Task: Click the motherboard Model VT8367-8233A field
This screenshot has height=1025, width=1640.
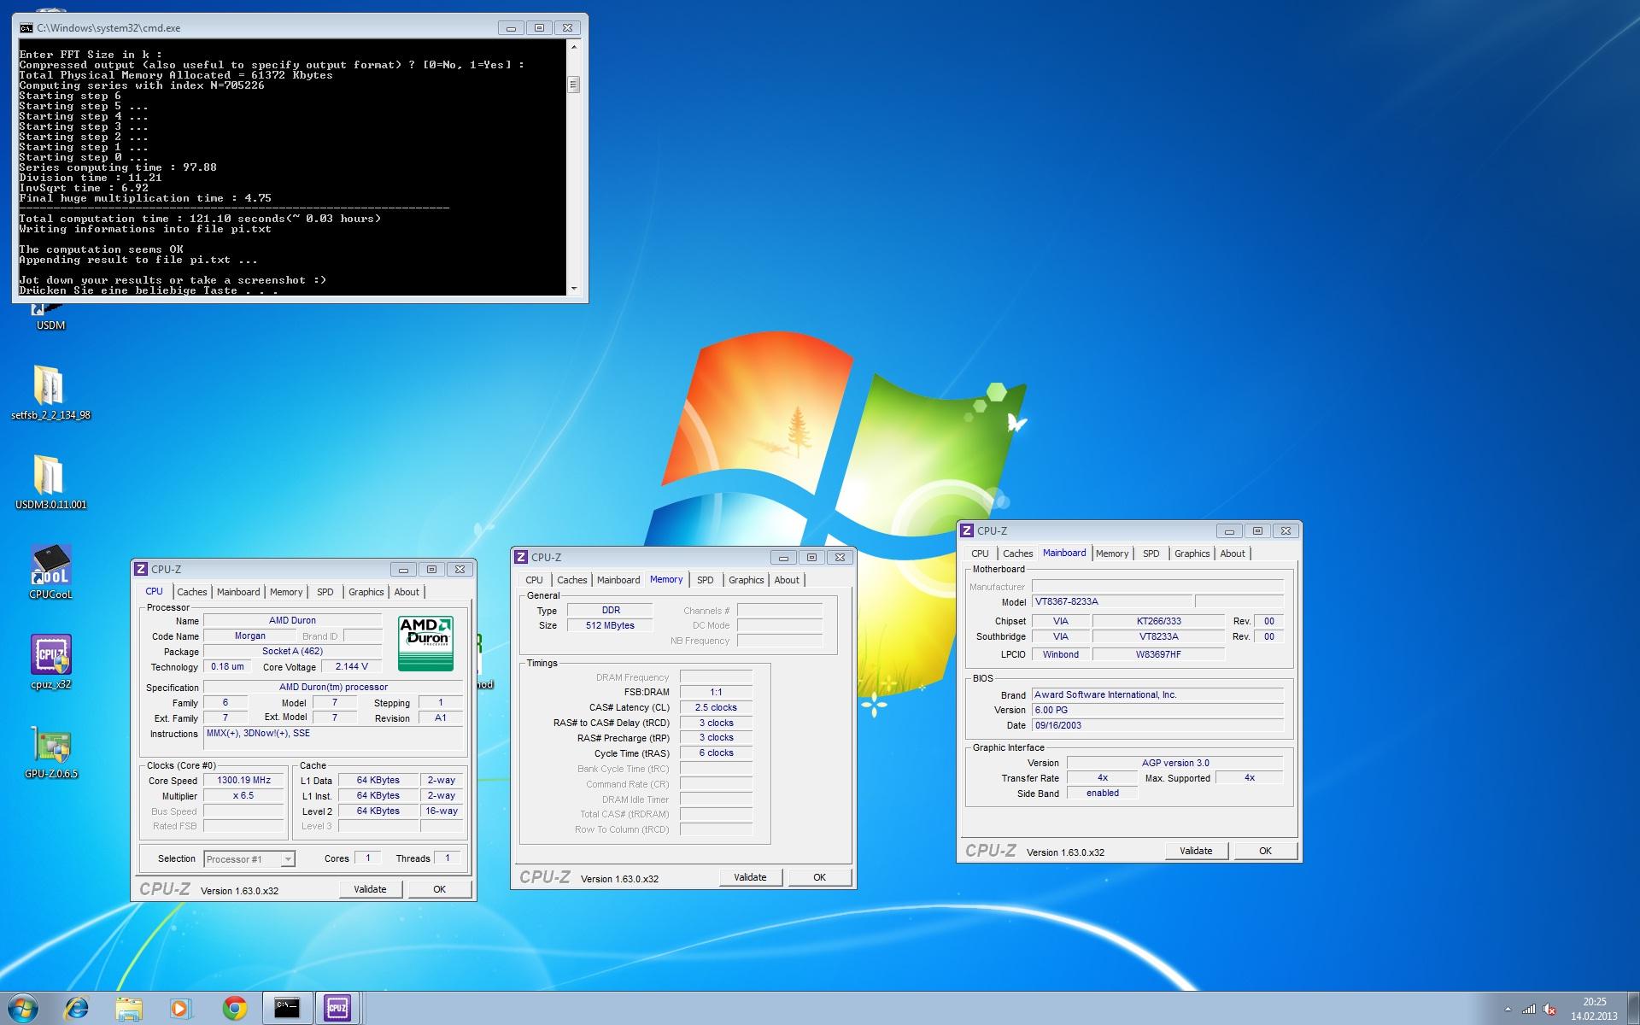Action: [x=1110, y=601]
